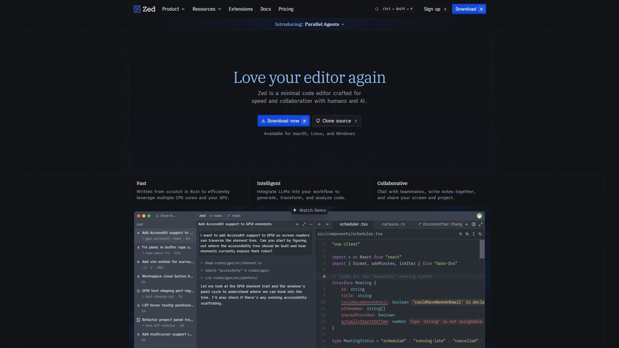Select the Fix panic in buffer rope thread
Screen dimensions: 619x348
[x=165, y=250]
